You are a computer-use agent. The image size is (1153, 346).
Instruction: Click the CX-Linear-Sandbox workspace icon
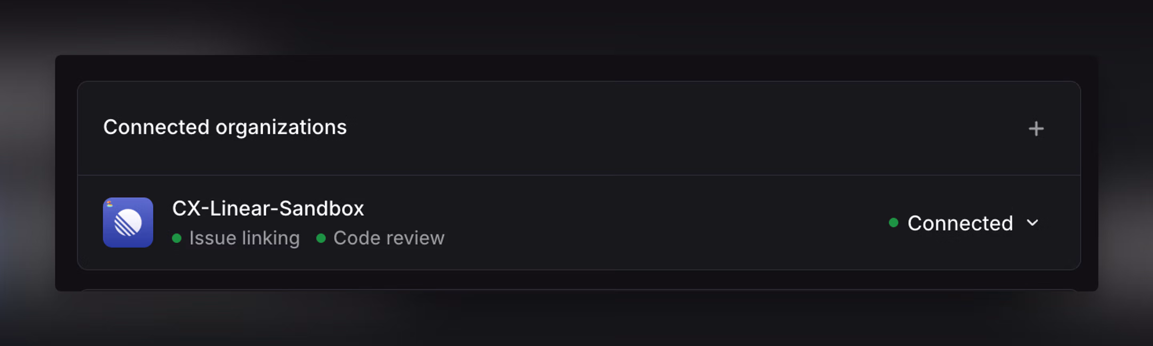(x=128, y=222)
